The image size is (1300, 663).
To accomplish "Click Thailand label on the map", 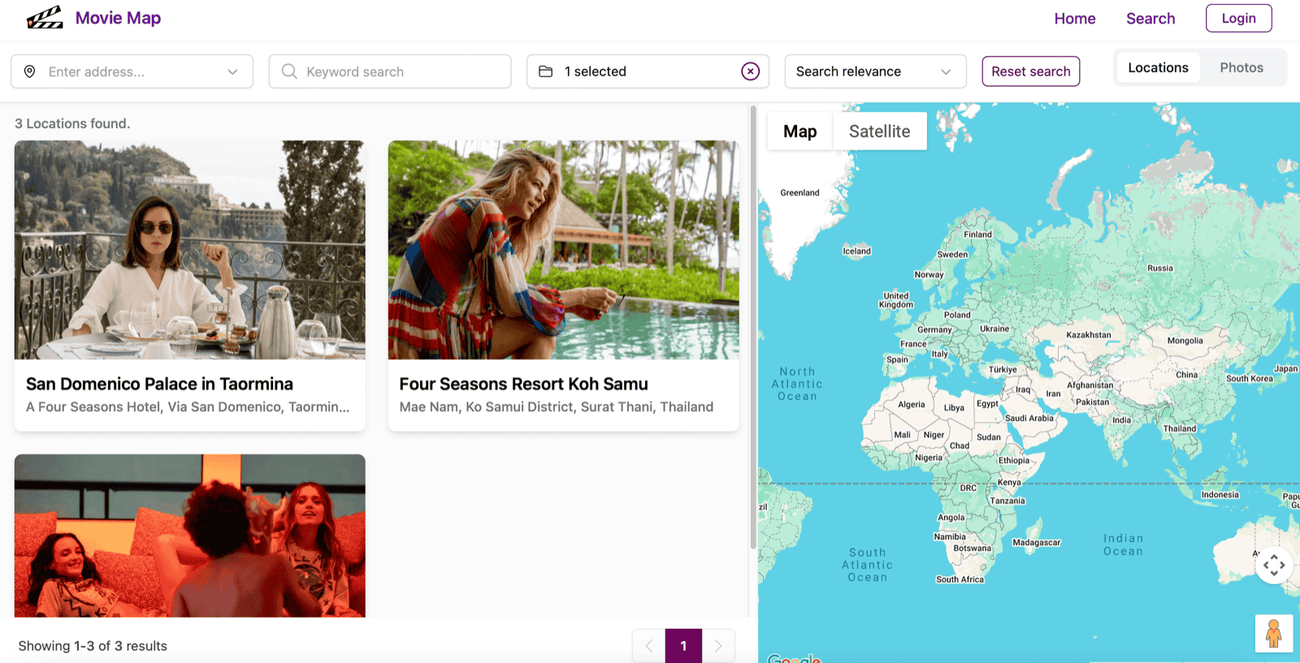I will pos(1180,428).
